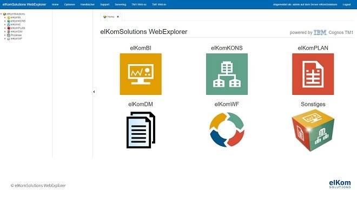The width and height of the screenshot is (357, 200).
Task: Open the Handbücher menu
Action: [x=88, y=4]
